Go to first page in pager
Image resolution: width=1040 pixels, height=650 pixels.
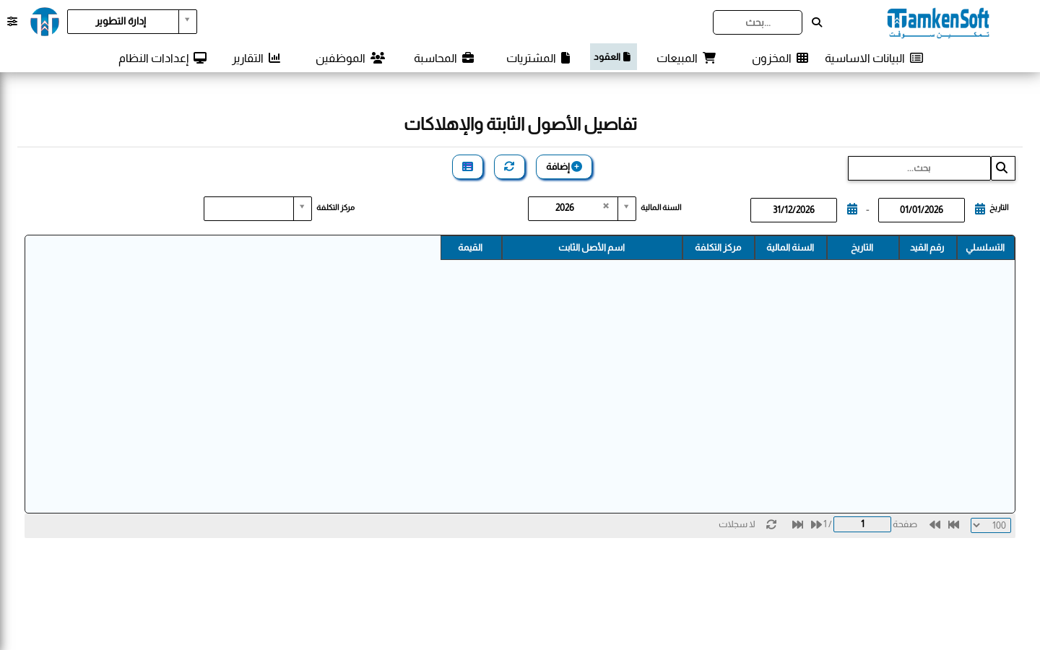(x=953, y=524)
